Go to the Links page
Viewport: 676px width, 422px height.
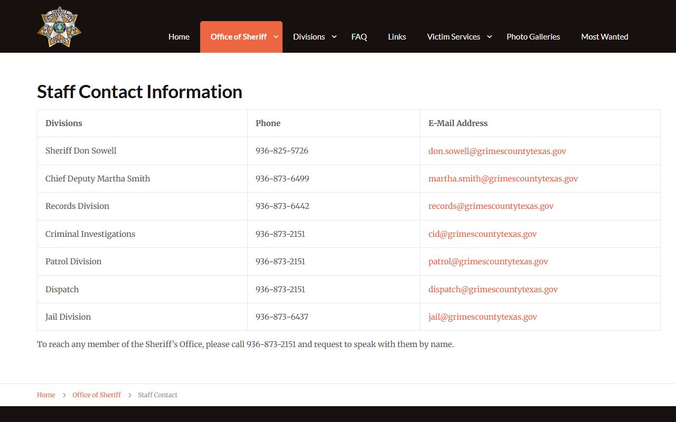tap(397, 36)
